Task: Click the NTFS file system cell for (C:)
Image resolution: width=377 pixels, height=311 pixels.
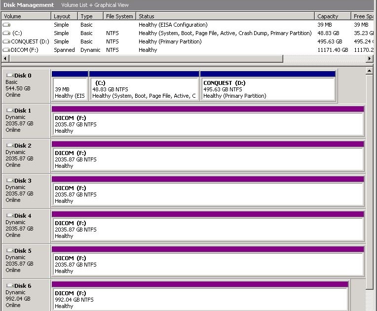Action: coord(113,33)
